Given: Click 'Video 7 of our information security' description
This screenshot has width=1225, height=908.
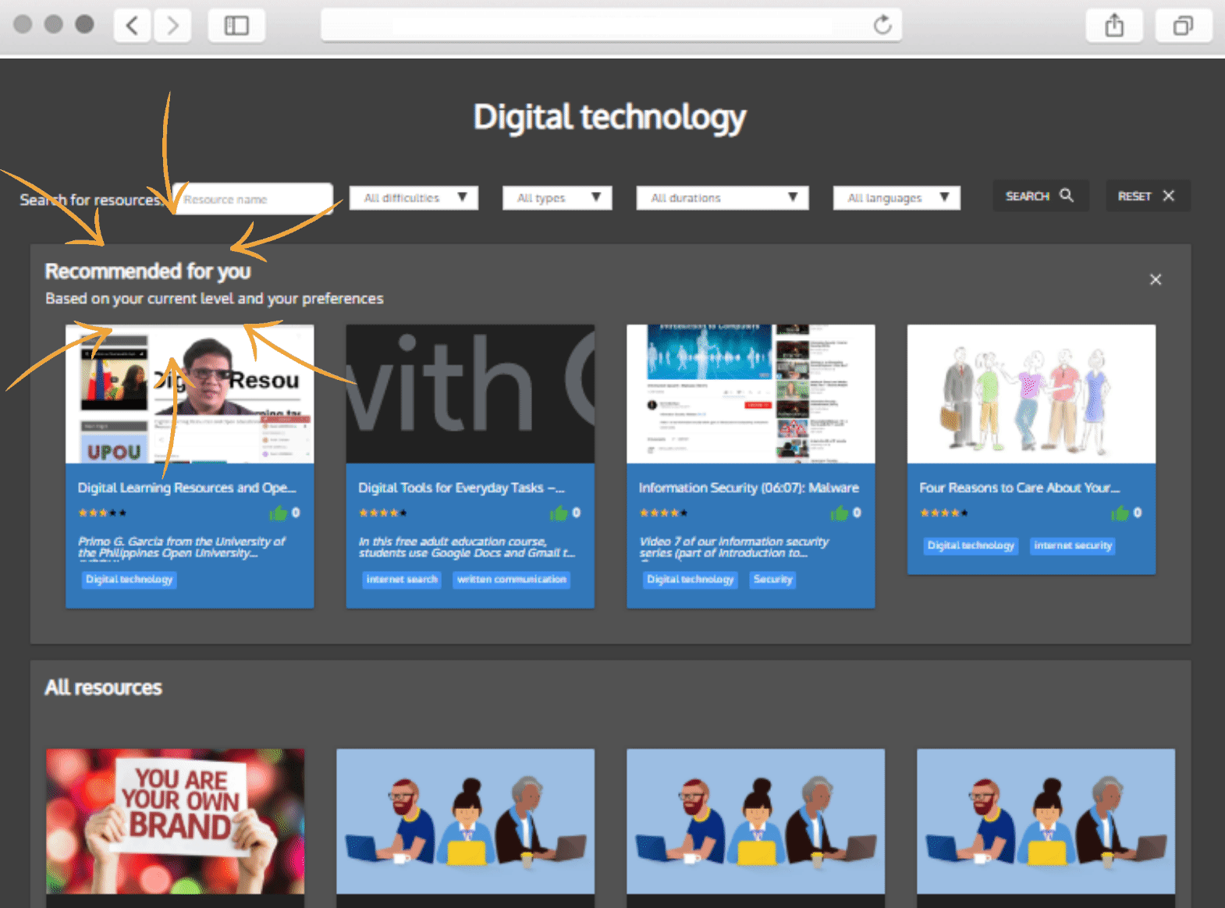Looking at the screenshot, I should [x=734, y=547].
